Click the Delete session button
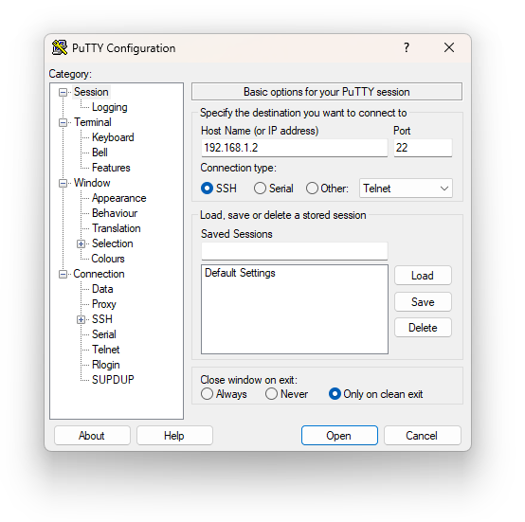 423,328
